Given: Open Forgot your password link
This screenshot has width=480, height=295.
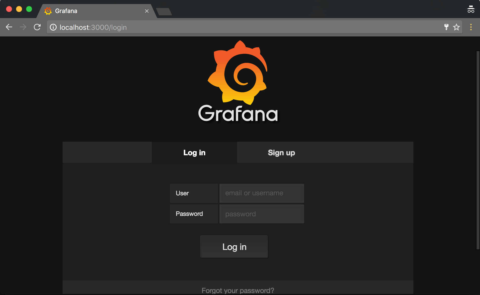Looking at the screenshot, I should [238, 290].
